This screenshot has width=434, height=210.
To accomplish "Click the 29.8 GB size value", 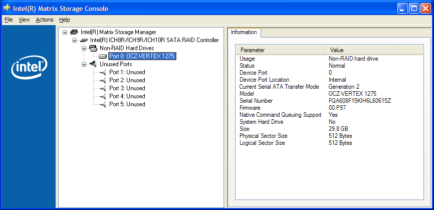I will point(338,129).
